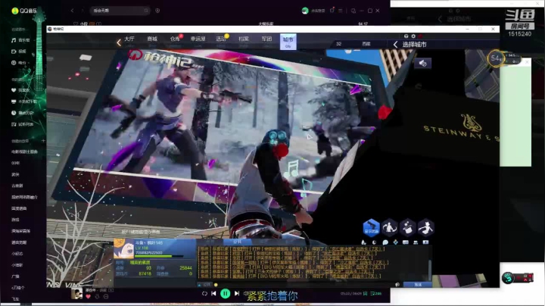545x306 pixels.
Task: Click the back chevron left of 大厅
Action: coord(119,42)
